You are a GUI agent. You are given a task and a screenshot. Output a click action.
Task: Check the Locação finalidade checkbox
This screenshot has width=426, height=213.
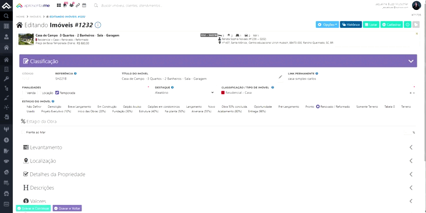pyautogui.click(x=40, y=93)
